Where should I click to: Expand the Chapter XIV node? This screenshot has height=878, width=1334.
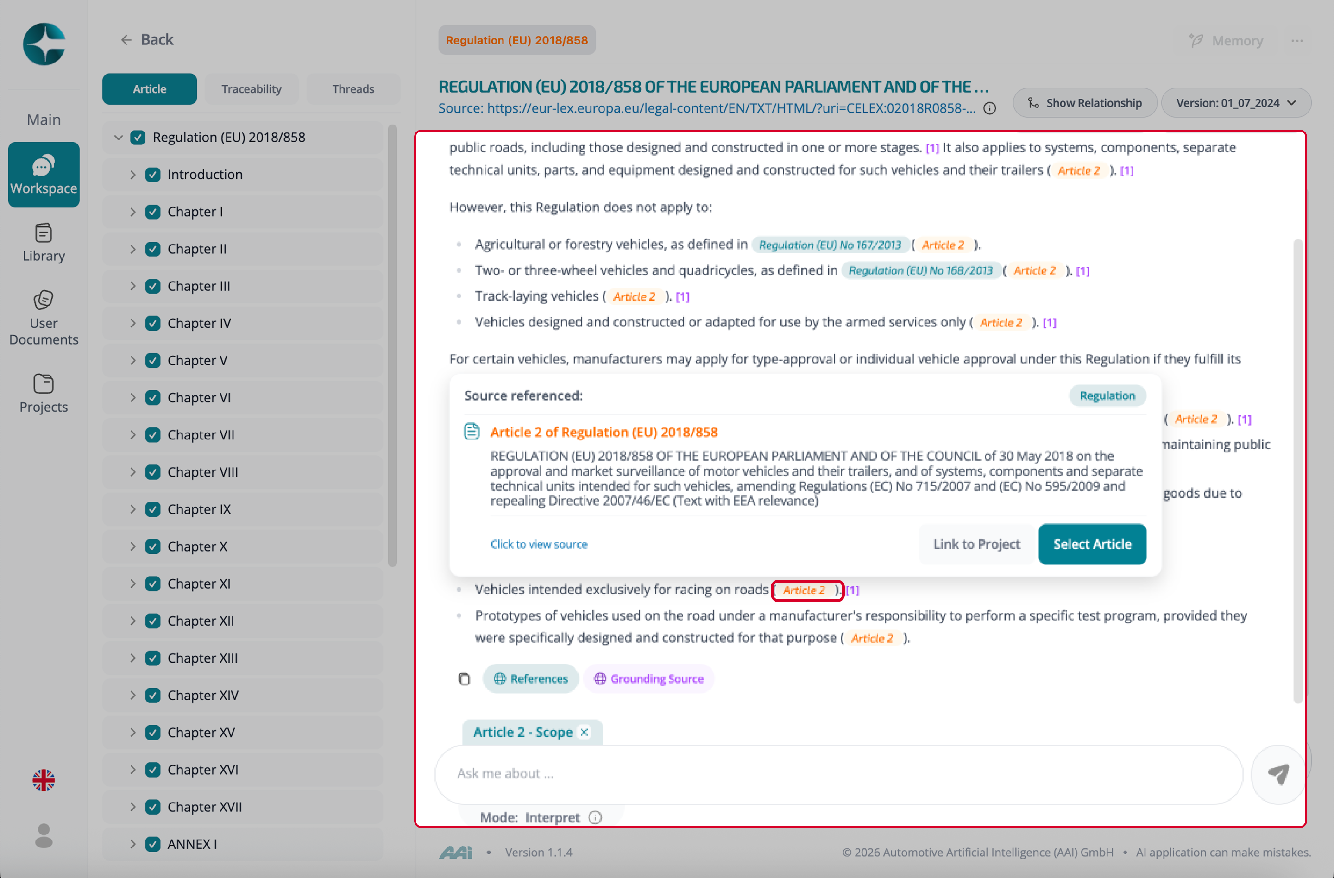(133, 696)
